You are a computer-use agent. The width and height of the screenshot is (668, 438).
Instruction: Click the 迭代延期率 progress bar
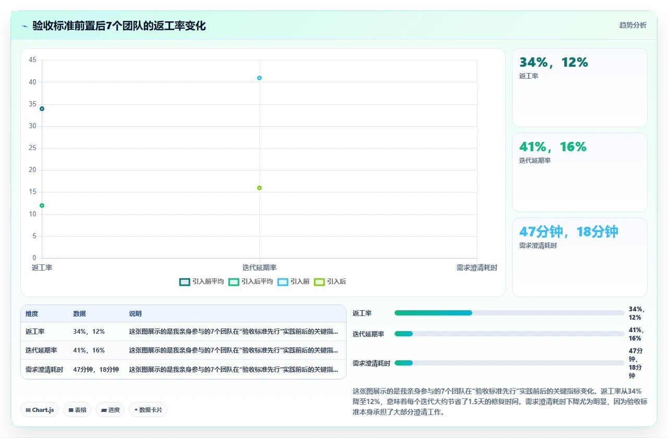point(509,334)
